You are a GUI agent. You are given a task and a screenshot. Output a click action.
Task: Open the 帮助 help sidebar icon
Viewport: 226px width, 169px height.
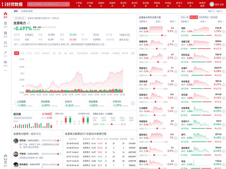tap(5, 156)
